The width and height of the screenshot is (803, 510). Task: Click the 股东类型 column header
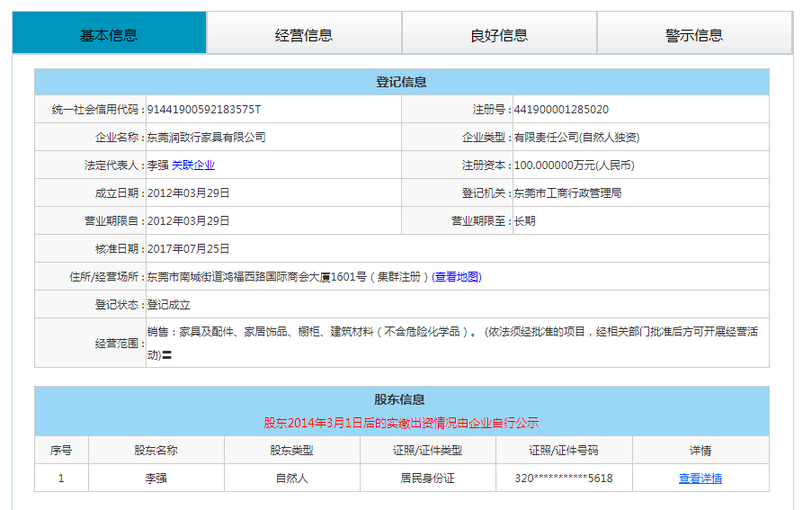coord(291,451)
